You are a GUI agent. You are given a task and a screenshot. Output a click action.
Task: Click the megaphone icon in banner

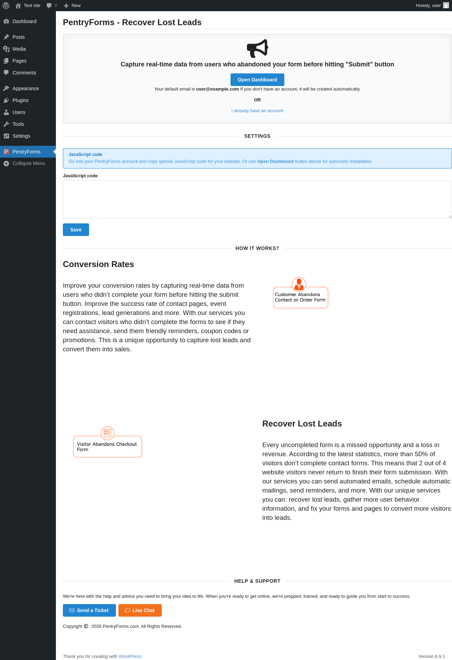[257, 48]
